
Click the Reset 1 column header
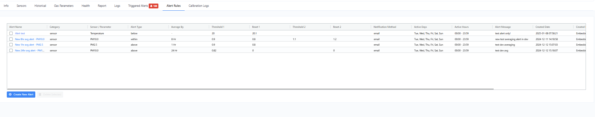pyautogui.click(x=256, y=27)
